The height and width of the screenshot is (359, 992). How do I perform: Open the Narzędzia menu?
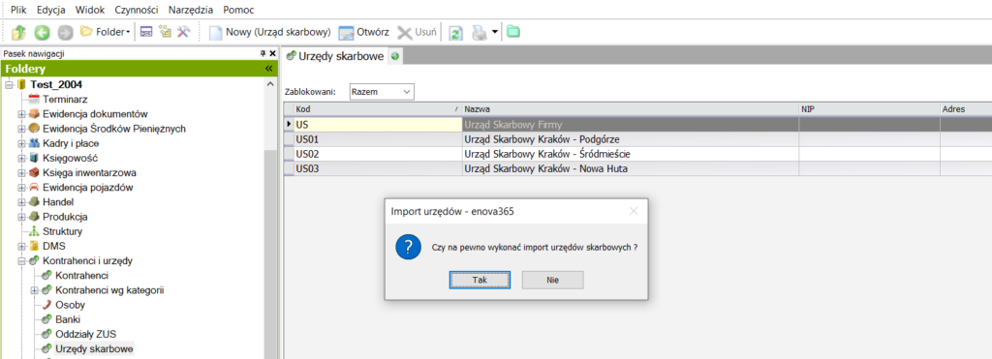click(192, 10)
